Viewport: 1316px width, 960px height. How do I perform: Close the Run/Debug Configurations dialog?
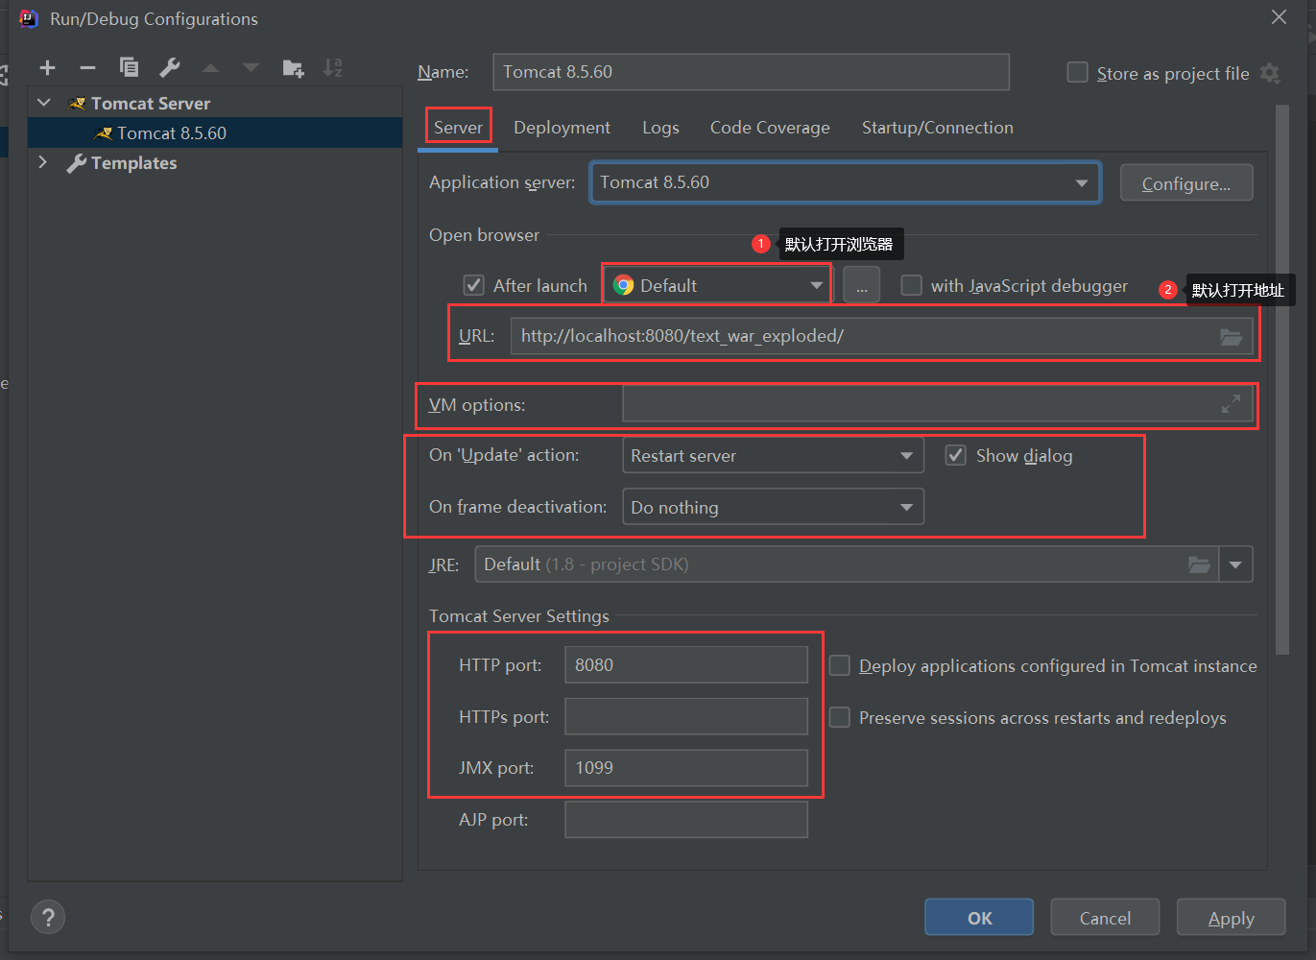coord(1279,17)
